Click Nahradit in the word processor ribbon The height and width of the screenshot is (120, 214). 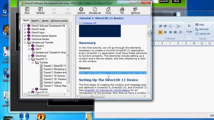[x=202, y=29]
